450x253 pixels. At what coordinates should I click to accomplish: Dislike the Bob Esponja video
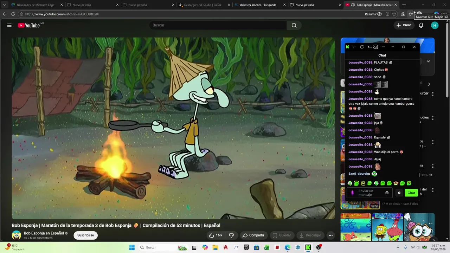coord(231,235)
